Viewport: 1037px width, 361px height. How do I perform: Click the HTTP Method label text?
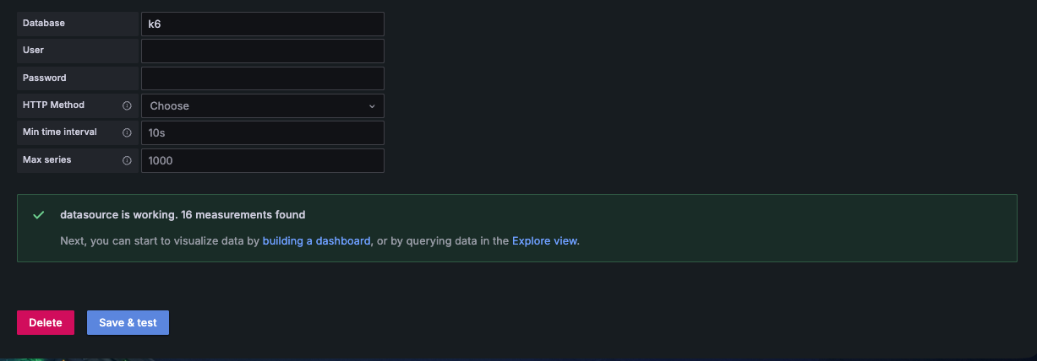click(53, 105)
